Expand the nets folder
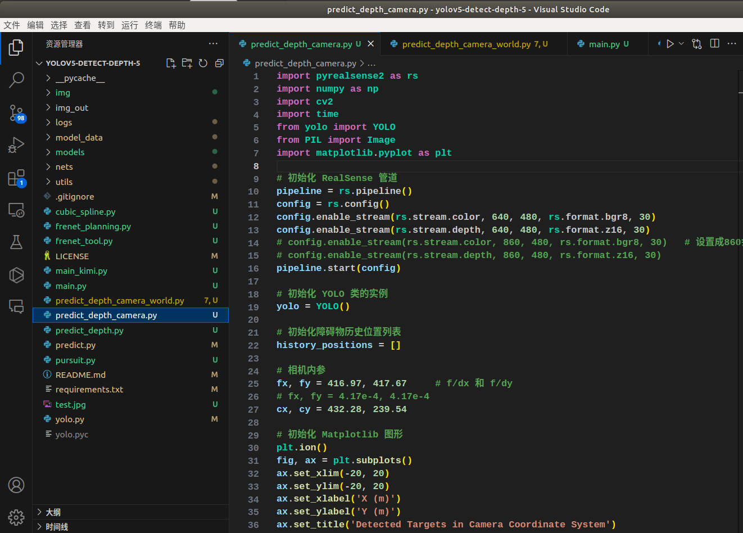The image size is (743, 533). click(x=130, y=167)
